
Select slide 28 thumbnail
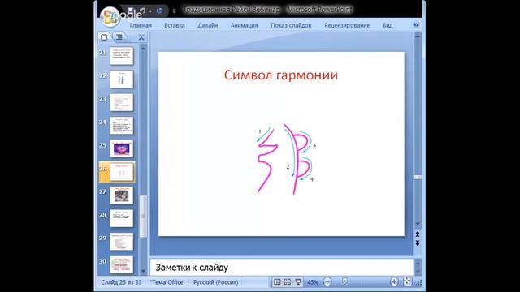122,218
